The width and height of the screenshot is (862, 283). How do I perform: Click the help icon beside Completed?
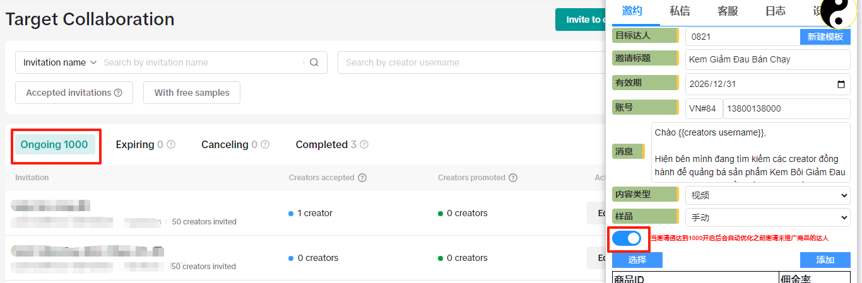tap(364, 144)
